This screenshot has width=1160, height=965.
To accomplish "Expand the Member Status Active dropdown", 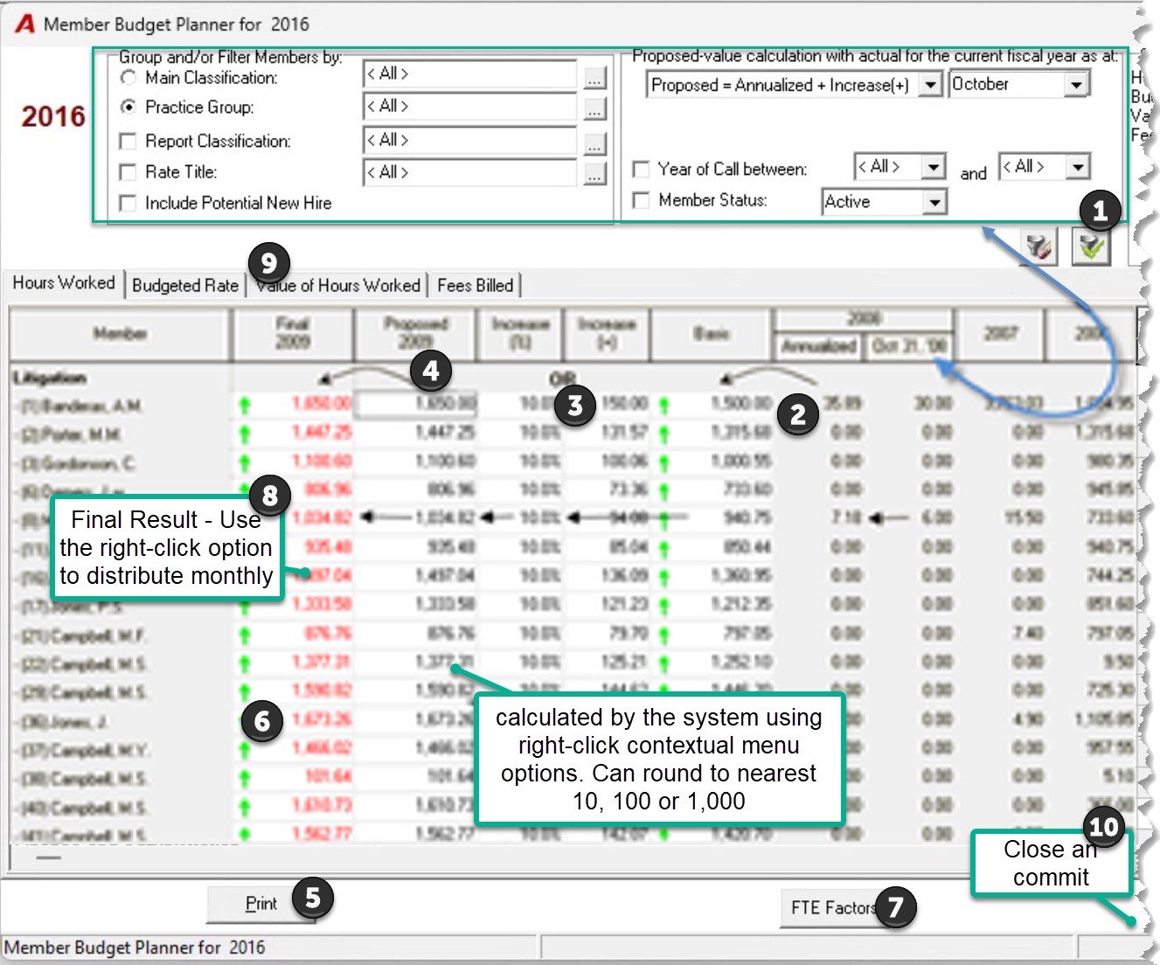I will 934,202.
